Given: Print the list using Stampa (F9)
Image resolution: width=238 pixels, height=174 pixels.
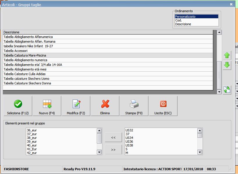Looking at the screenshot, I should click(134, 106).
